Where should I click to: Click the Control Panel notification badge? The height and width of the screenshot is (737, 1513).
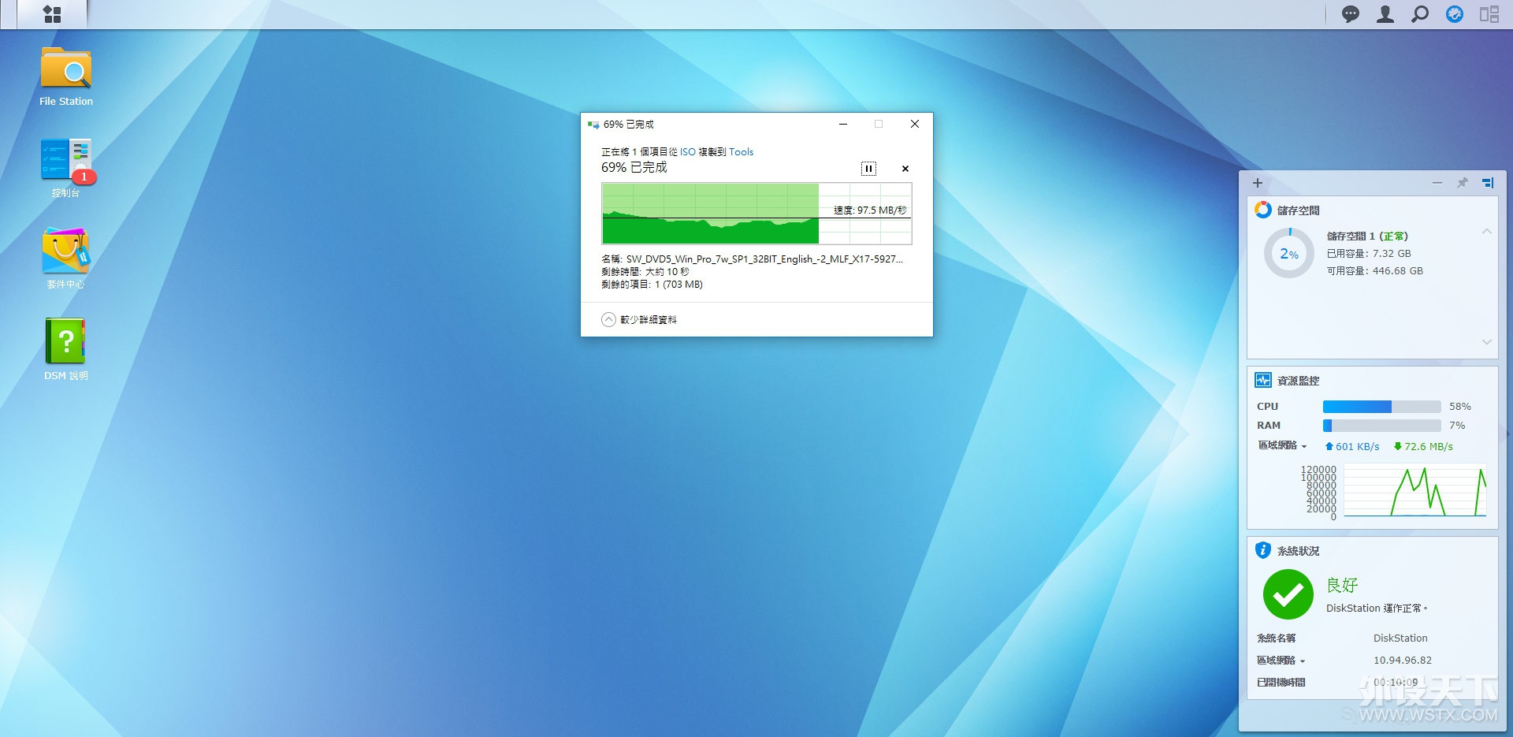84,177
